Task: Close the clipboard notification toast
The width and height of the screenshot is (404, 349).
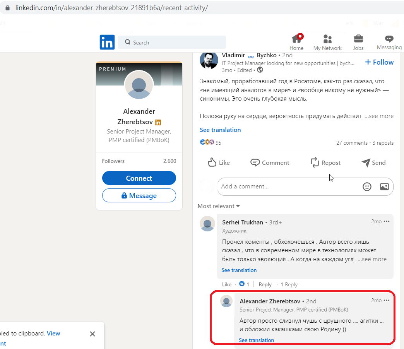Action: pos(92,334)
